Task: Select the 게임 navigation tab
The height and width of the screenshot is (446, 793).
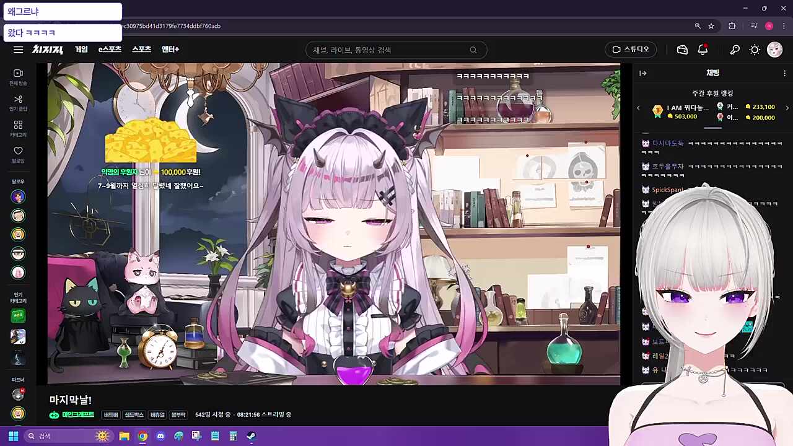Action: [x=81, y=50]
